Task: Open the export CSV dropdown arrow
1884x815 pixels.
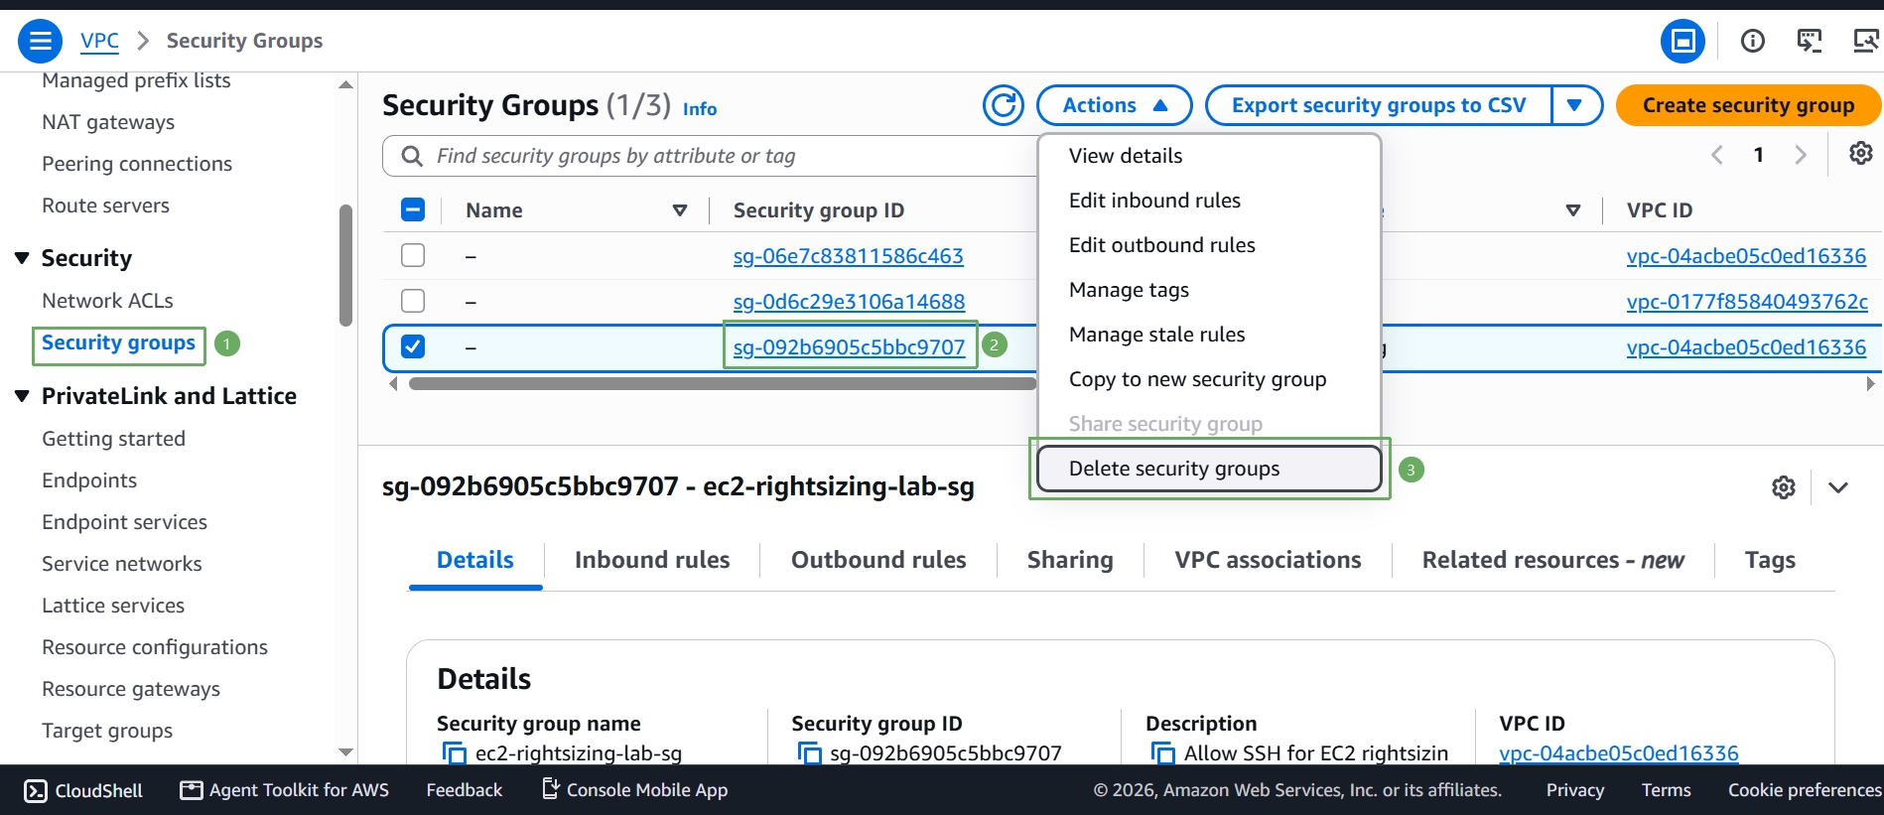Action: [1575, 105]
